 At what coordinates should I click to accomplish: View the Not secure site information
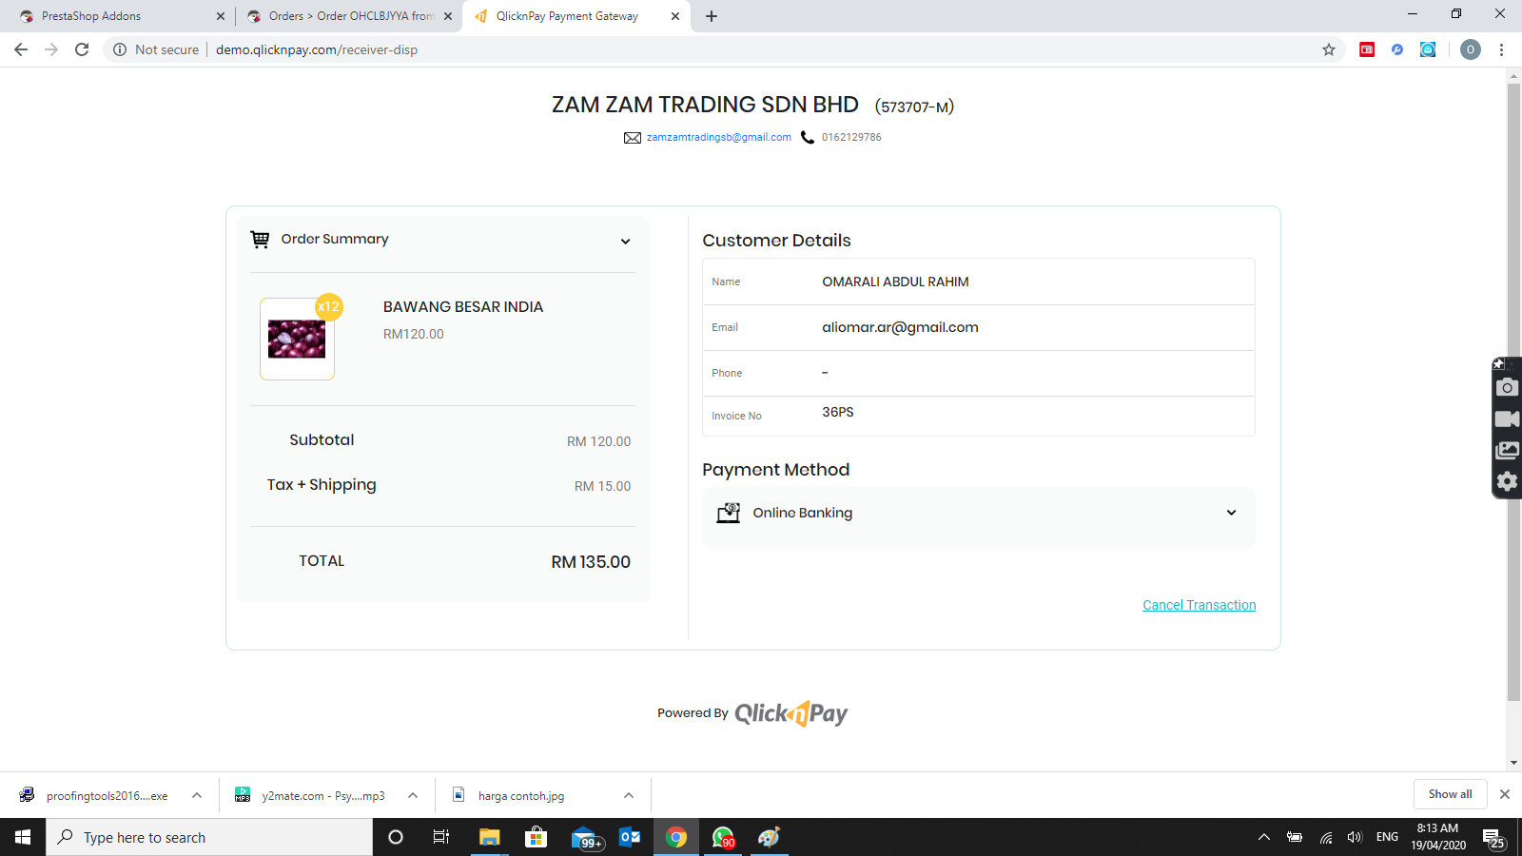click(x=156, y=49)
